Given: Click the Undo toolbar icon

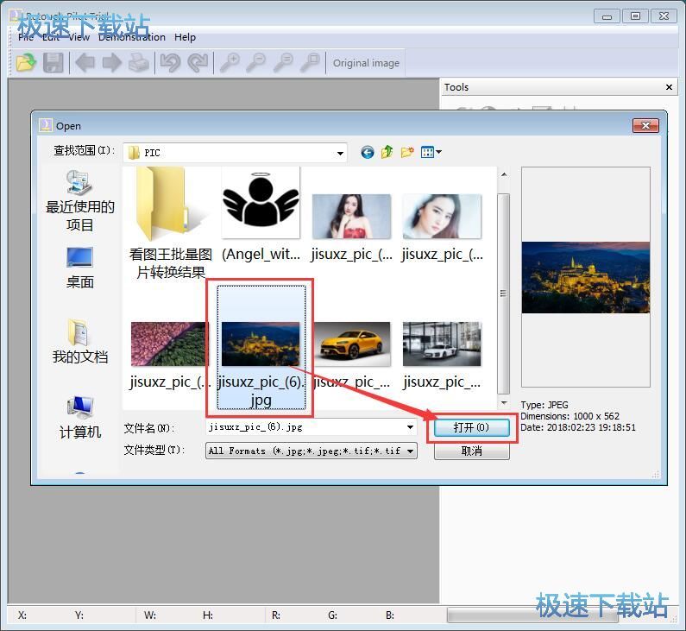Looking at the screenshot, I should pyautogui.click(x=170, y=62).
